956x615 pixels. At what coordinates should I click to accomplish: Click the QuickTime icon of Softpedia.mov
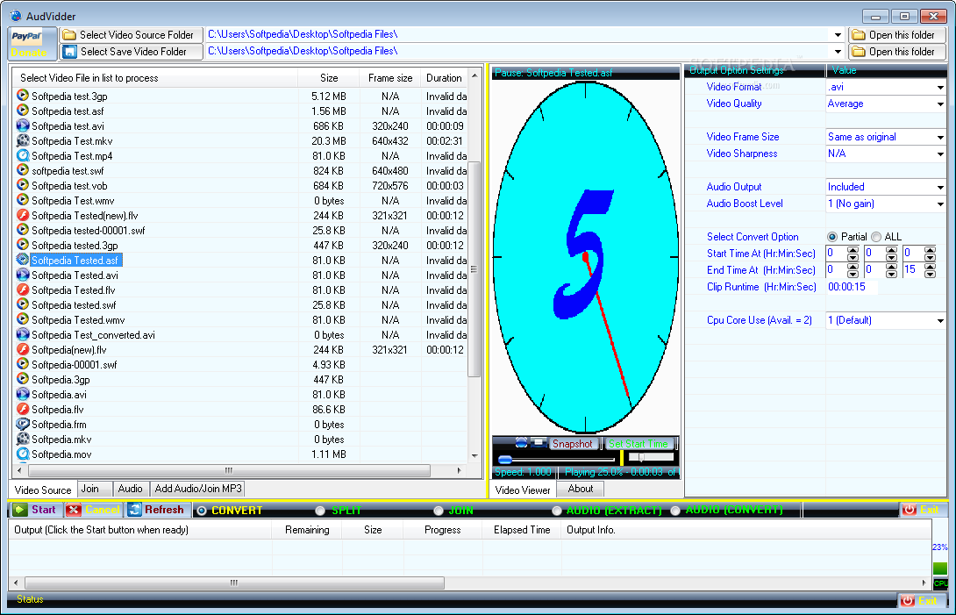23,454
